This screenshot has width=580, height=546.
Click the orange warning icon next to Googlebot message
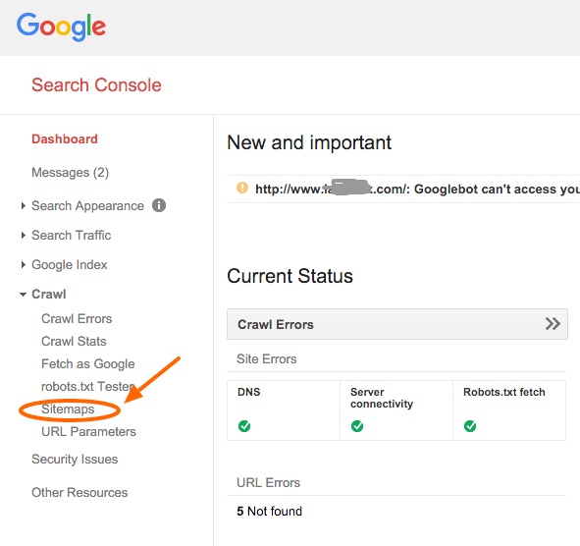click(242, 188)
